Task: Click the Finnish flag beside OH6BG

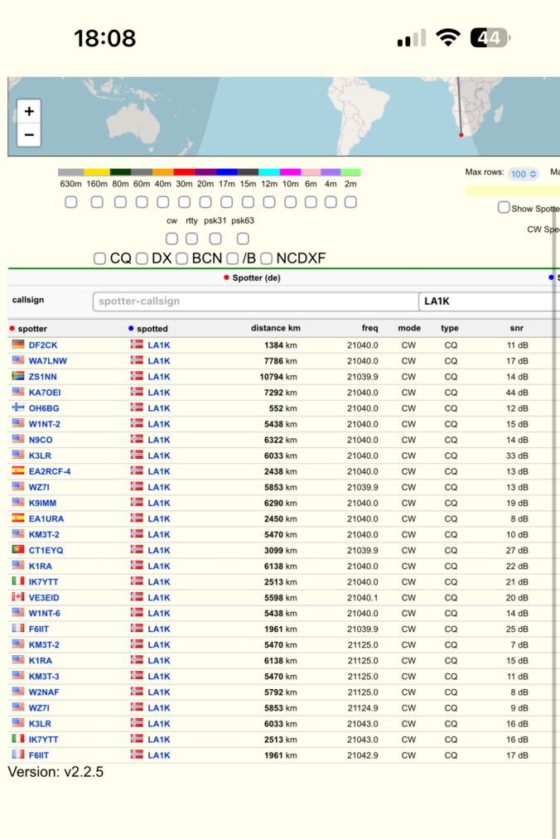Action: [18, 407]
